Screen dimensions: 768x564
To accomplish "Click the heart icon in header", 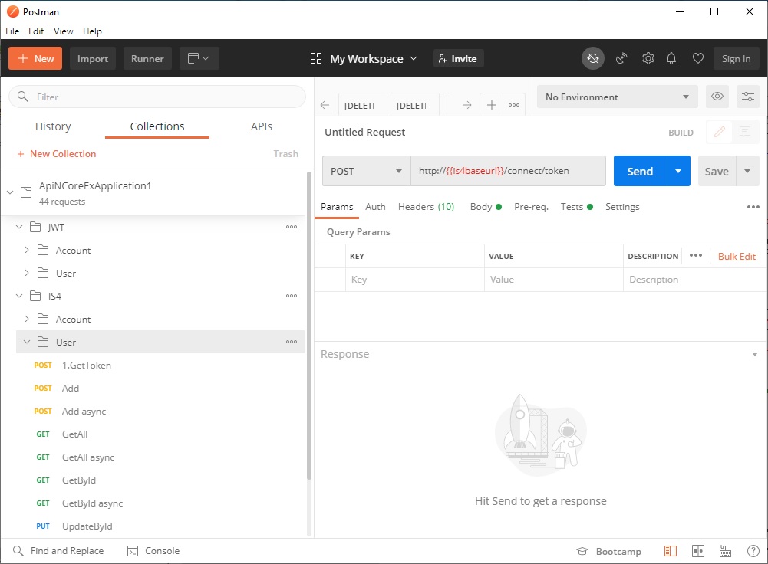I will pyautogui.click(x=698, y=59).
